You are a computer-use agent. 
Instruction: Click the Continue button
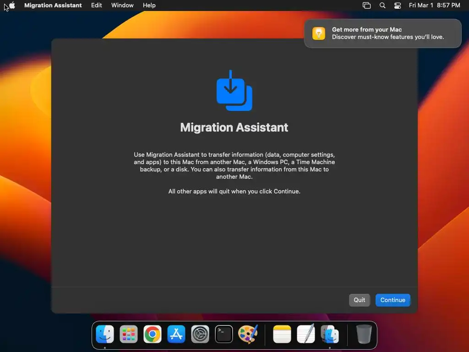pyautogui.click(x=393, y=300)
